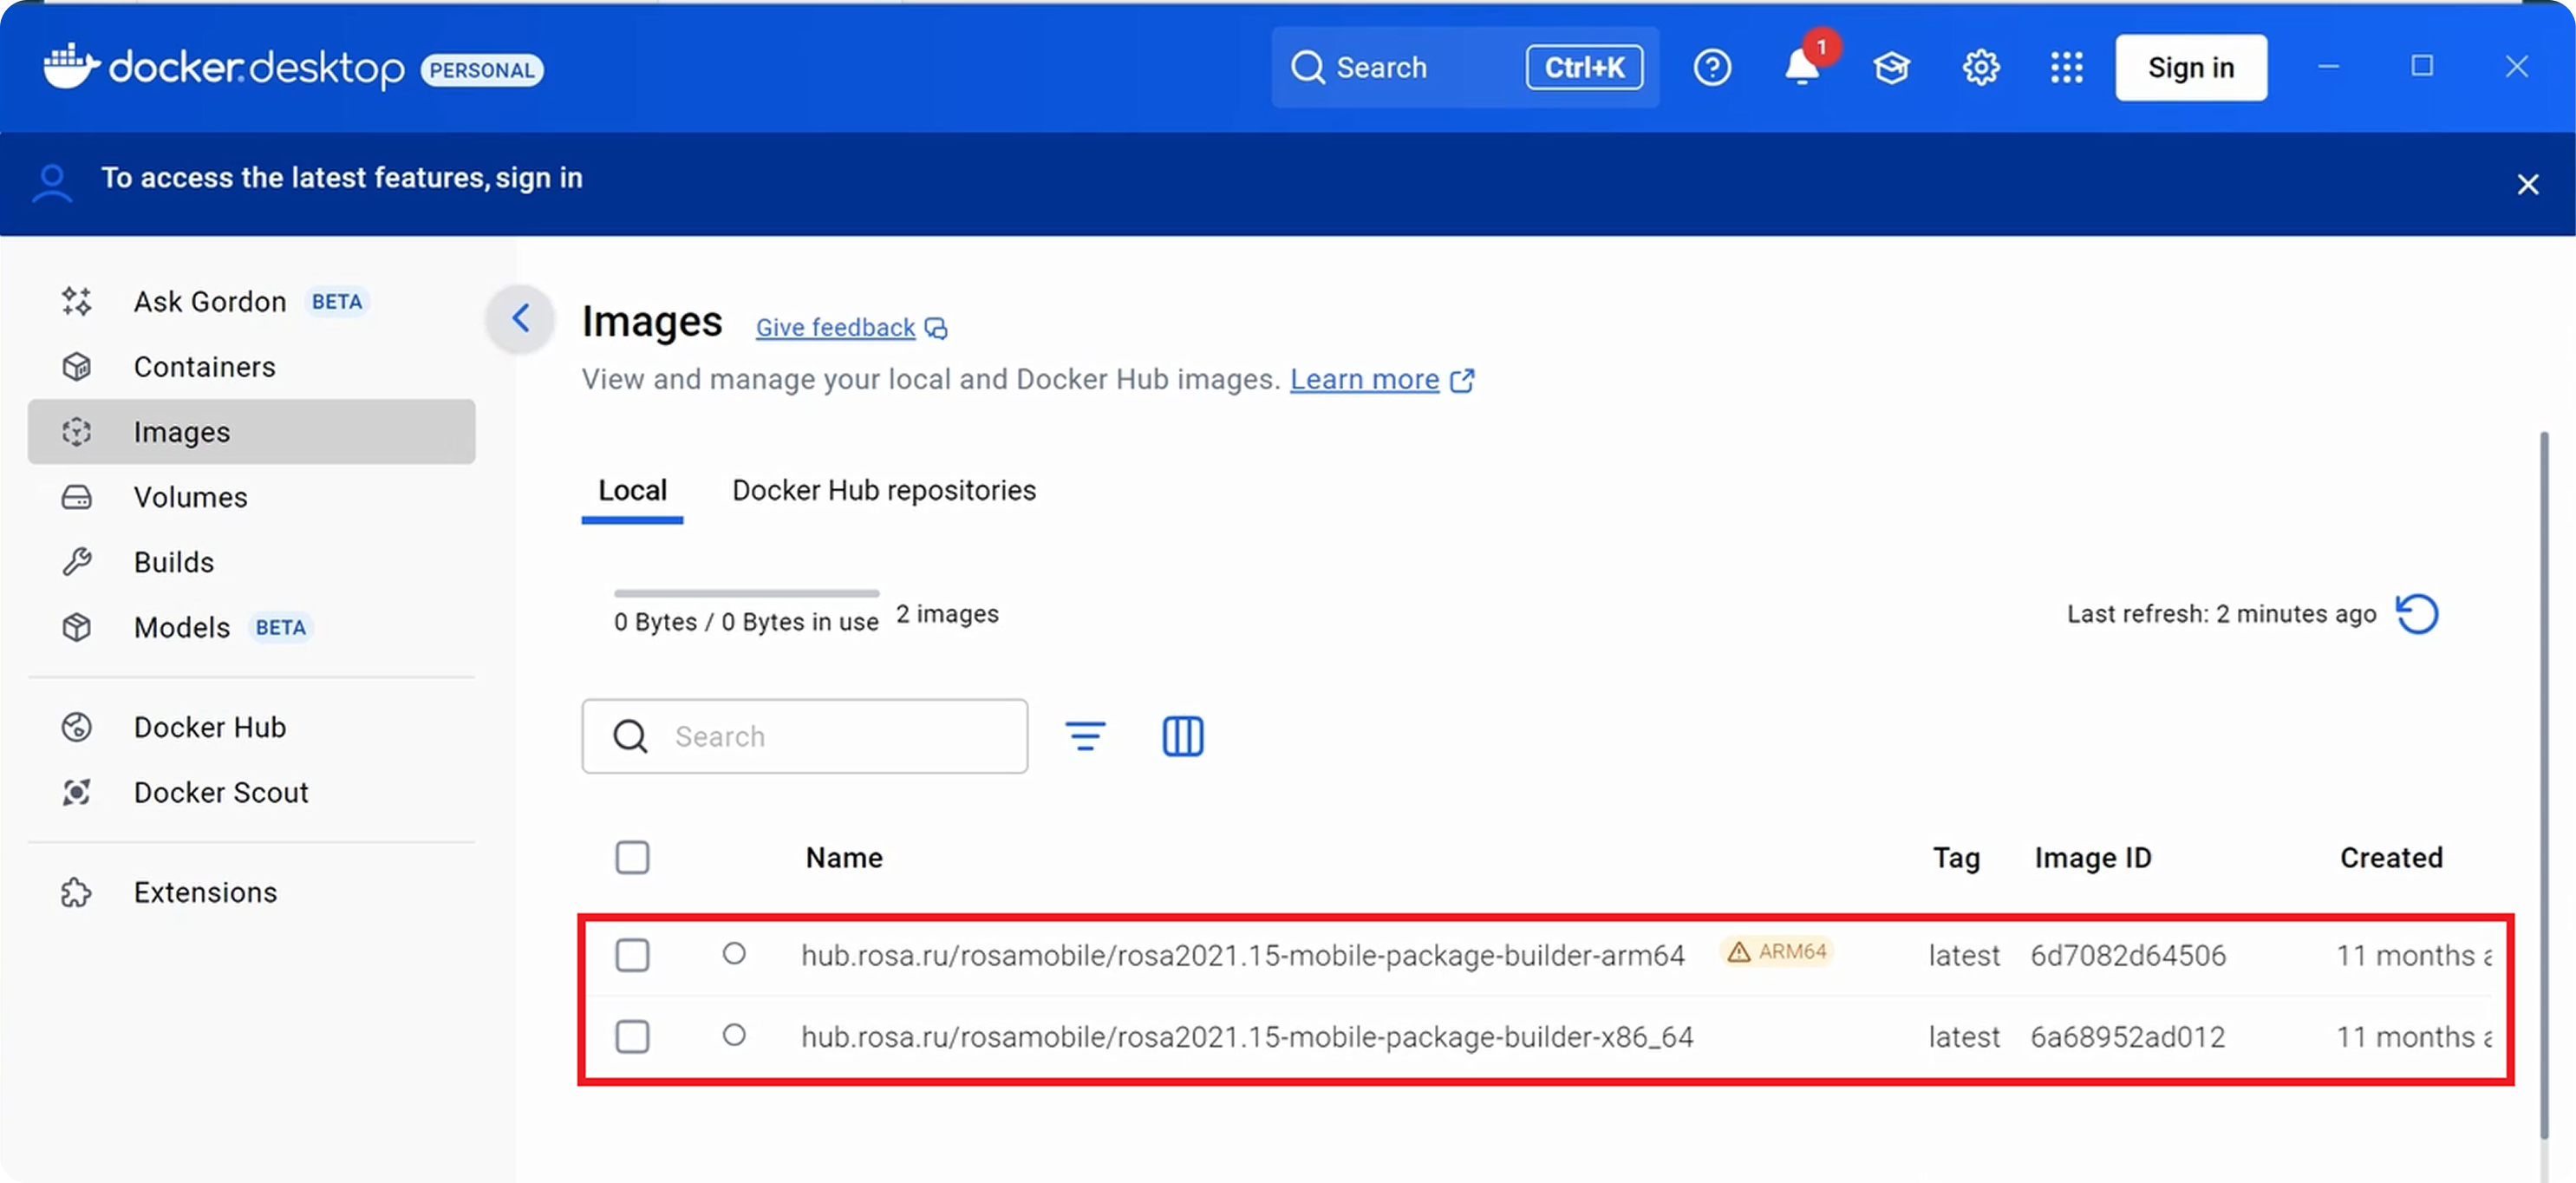Click the status circle of x86_64 image

(x=734, y=1034)
